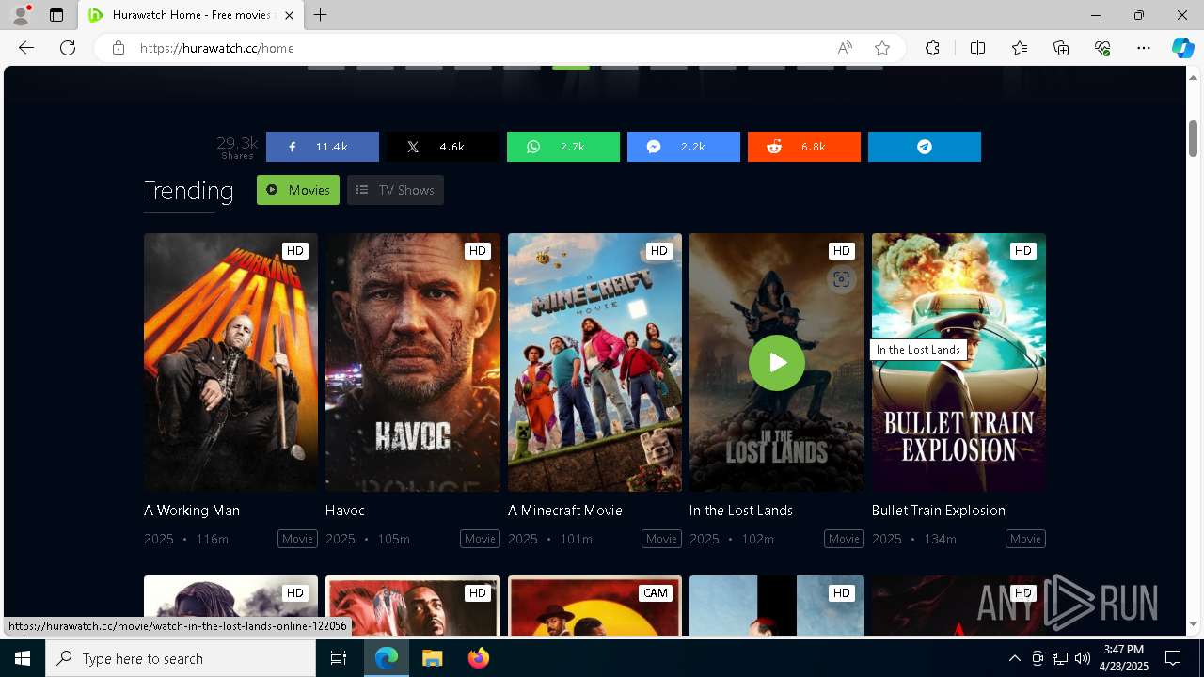Click In the Lost Lands title link
Viewport: 1204px width, 677px height.
[x=741, y=511]
